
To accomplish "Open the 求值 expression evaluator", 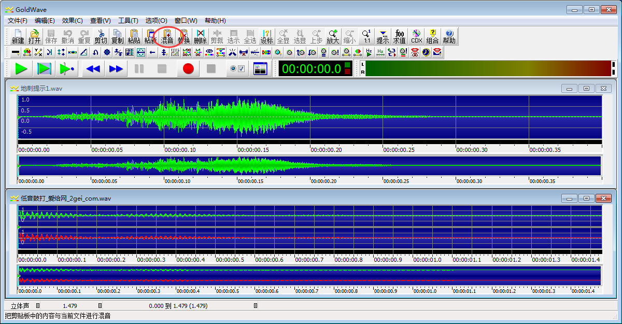I will click(399, 36).
